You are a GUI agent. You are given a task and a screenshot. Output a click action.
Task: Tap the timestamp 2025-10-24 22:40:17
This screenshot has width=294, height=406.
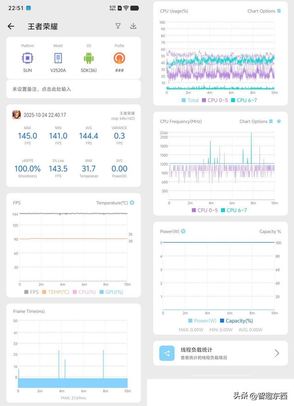pos(45,115)
